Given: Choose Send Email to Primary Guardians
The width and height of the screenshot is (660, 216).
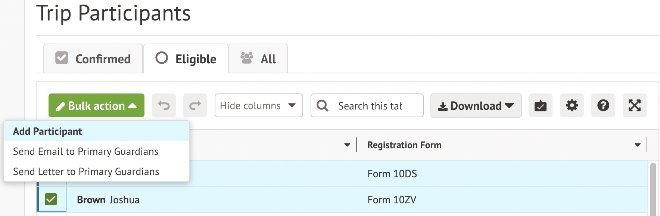Looking at the screenshot, I should click(85, 152).
